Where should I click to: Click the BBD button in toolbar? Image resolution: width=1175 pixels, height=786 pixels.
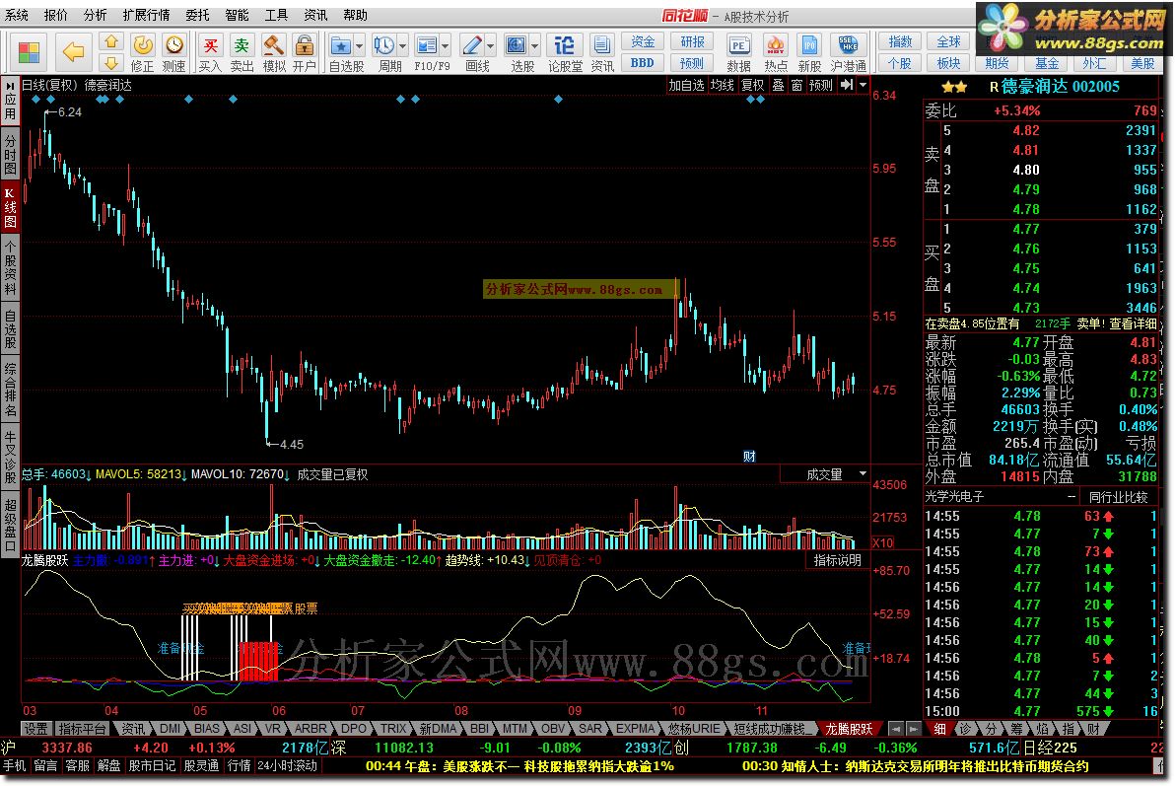[x=642, y=63]
